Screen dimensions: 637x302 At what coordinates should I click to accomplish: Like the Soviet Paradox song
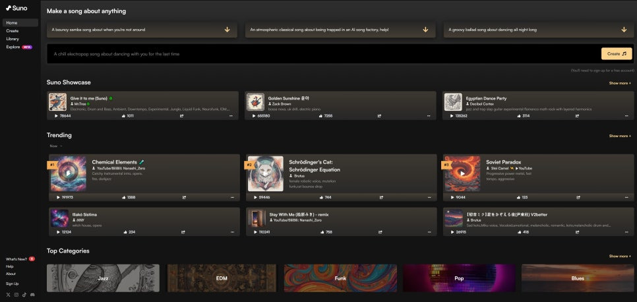(518, 198)
